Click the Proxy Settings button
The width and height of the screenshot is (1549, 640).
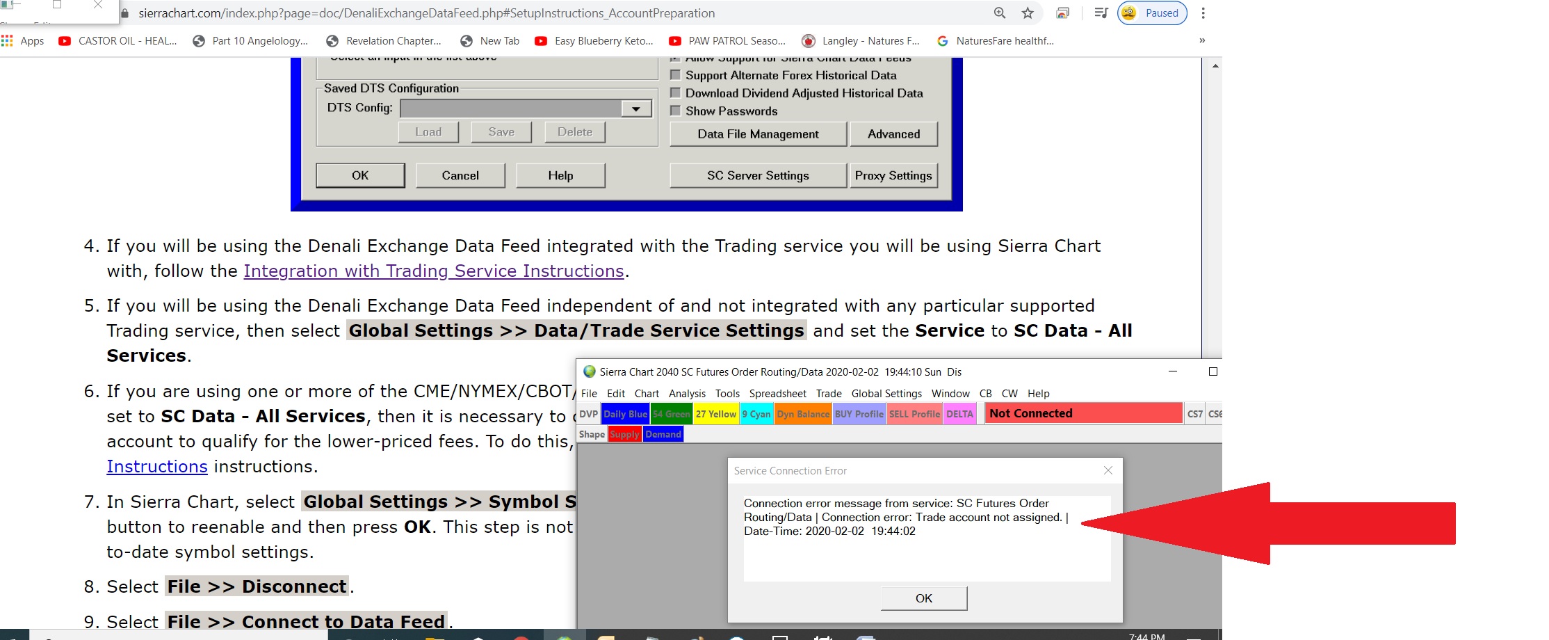click(893, 175)
